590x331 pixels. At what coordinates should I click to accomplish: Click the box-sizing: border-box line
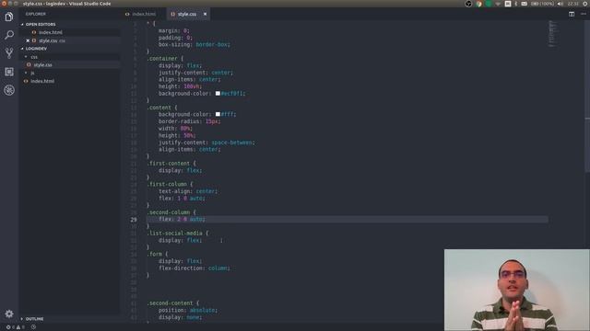coord(195,45)
